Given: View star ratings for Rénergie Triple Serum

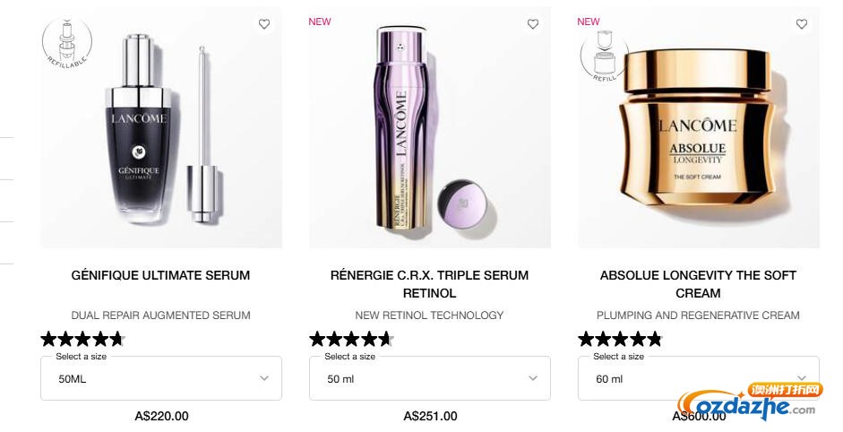Looking at the screenshot, I should coord(351,339).
